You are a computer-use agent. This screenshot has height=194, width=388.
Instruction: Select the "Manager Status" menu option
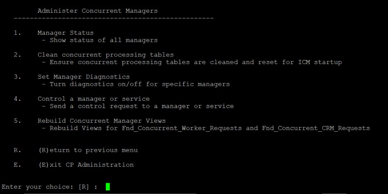(65, 33)
